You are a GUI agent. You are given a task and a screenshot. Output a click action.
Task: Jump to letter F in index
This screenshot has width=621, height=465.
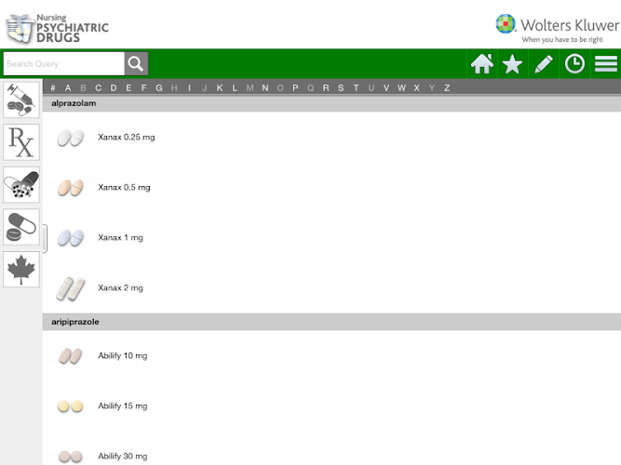143,87
